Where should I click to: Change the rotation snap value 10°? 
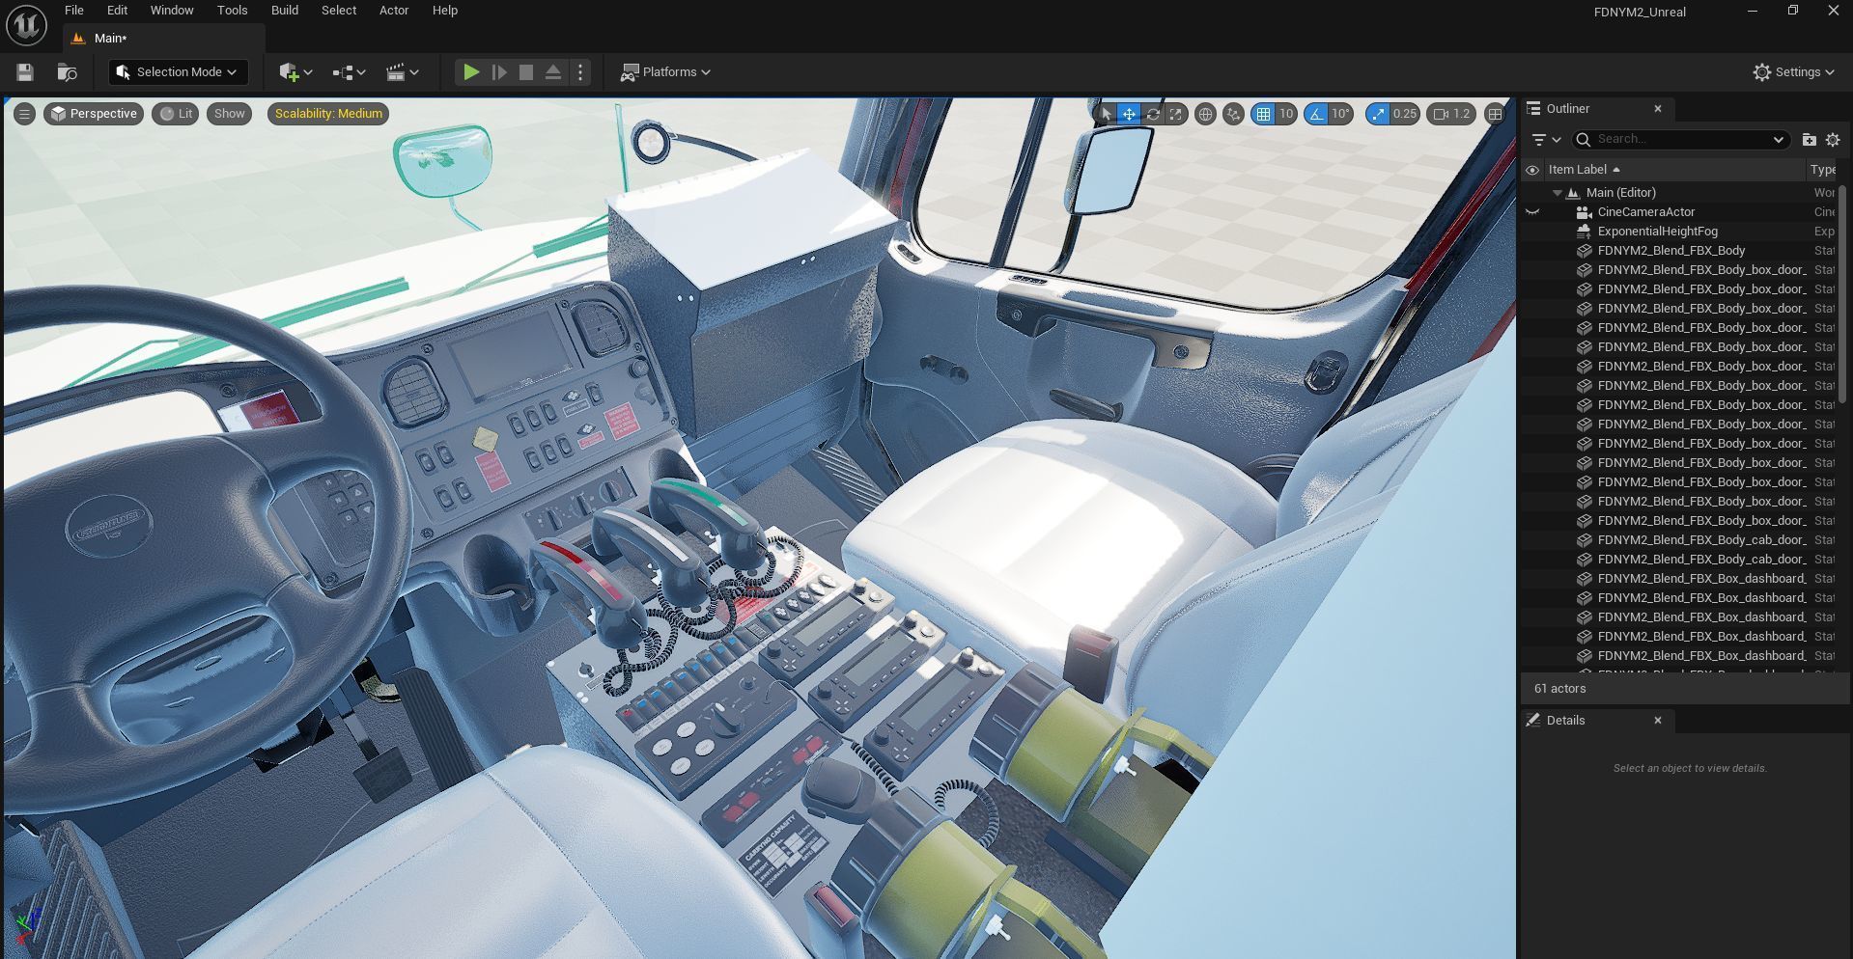click(x=1341, y=114)
